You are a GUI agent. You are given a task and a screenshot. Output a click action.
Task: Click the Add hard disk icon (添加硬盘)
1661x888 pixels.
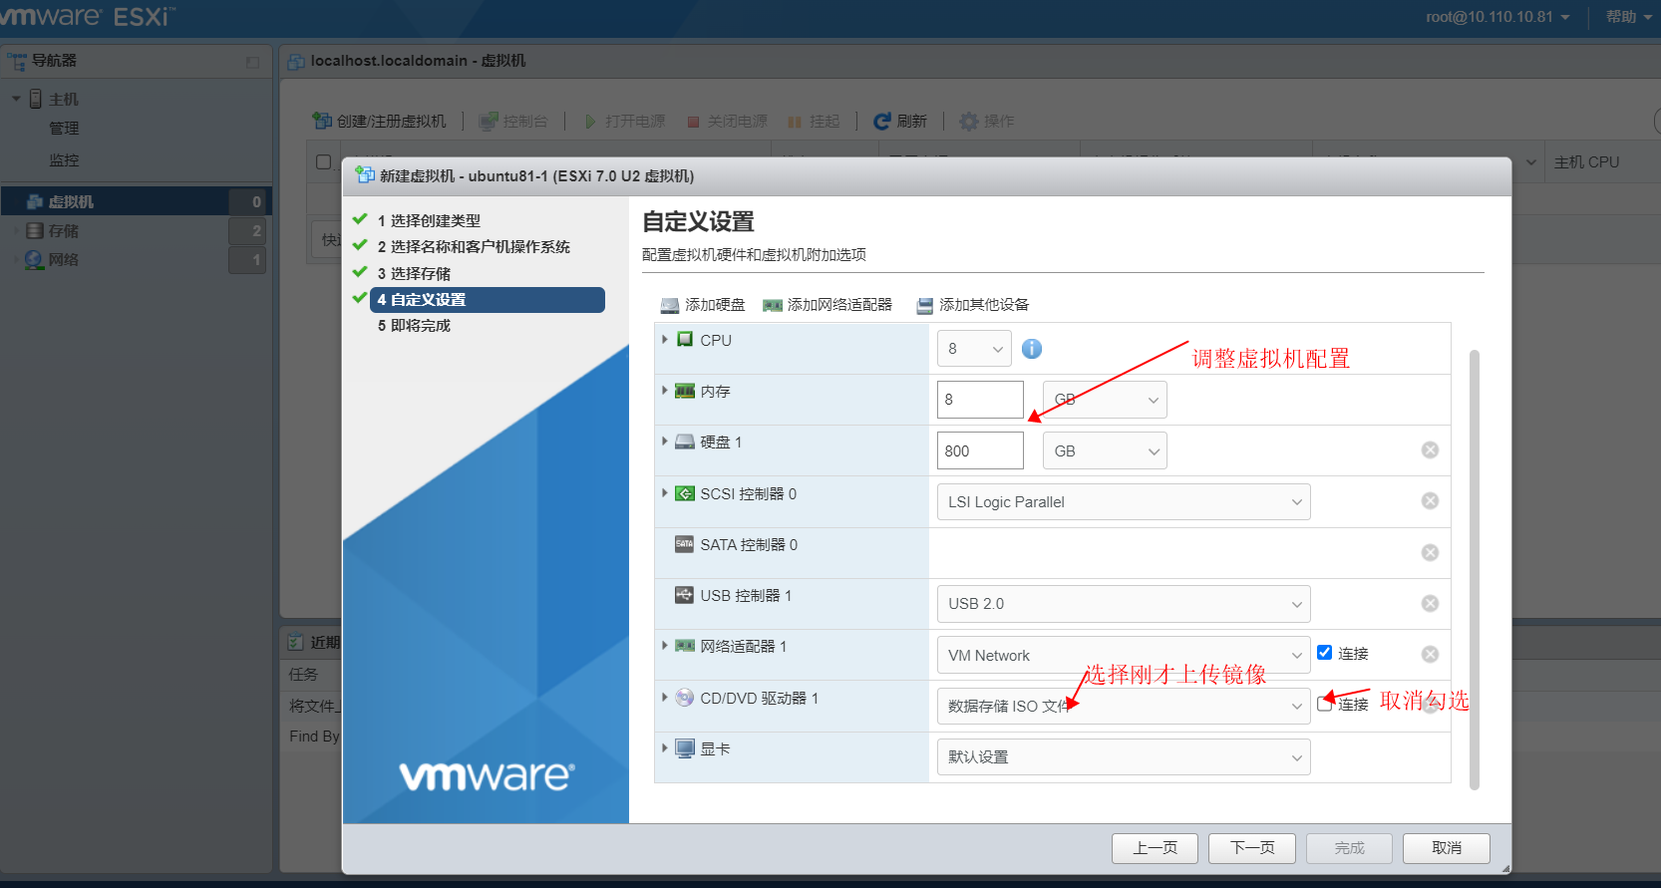(x=670, y=305)
